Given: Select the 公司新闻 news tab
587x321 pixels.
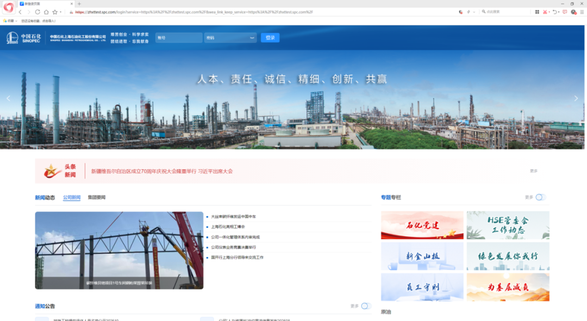Looking at the screenshot, I should tap(72, 197).
